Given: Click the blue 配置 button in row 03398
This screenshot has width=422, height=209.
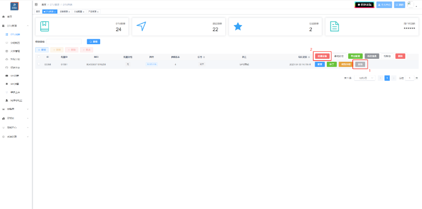Looking at the screenshot, I should [320, 64].
